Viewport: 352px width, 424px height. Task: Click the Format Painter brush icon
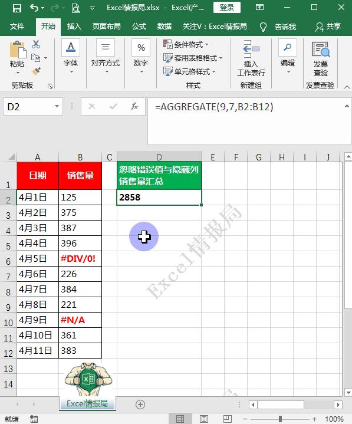pos(36,71)
